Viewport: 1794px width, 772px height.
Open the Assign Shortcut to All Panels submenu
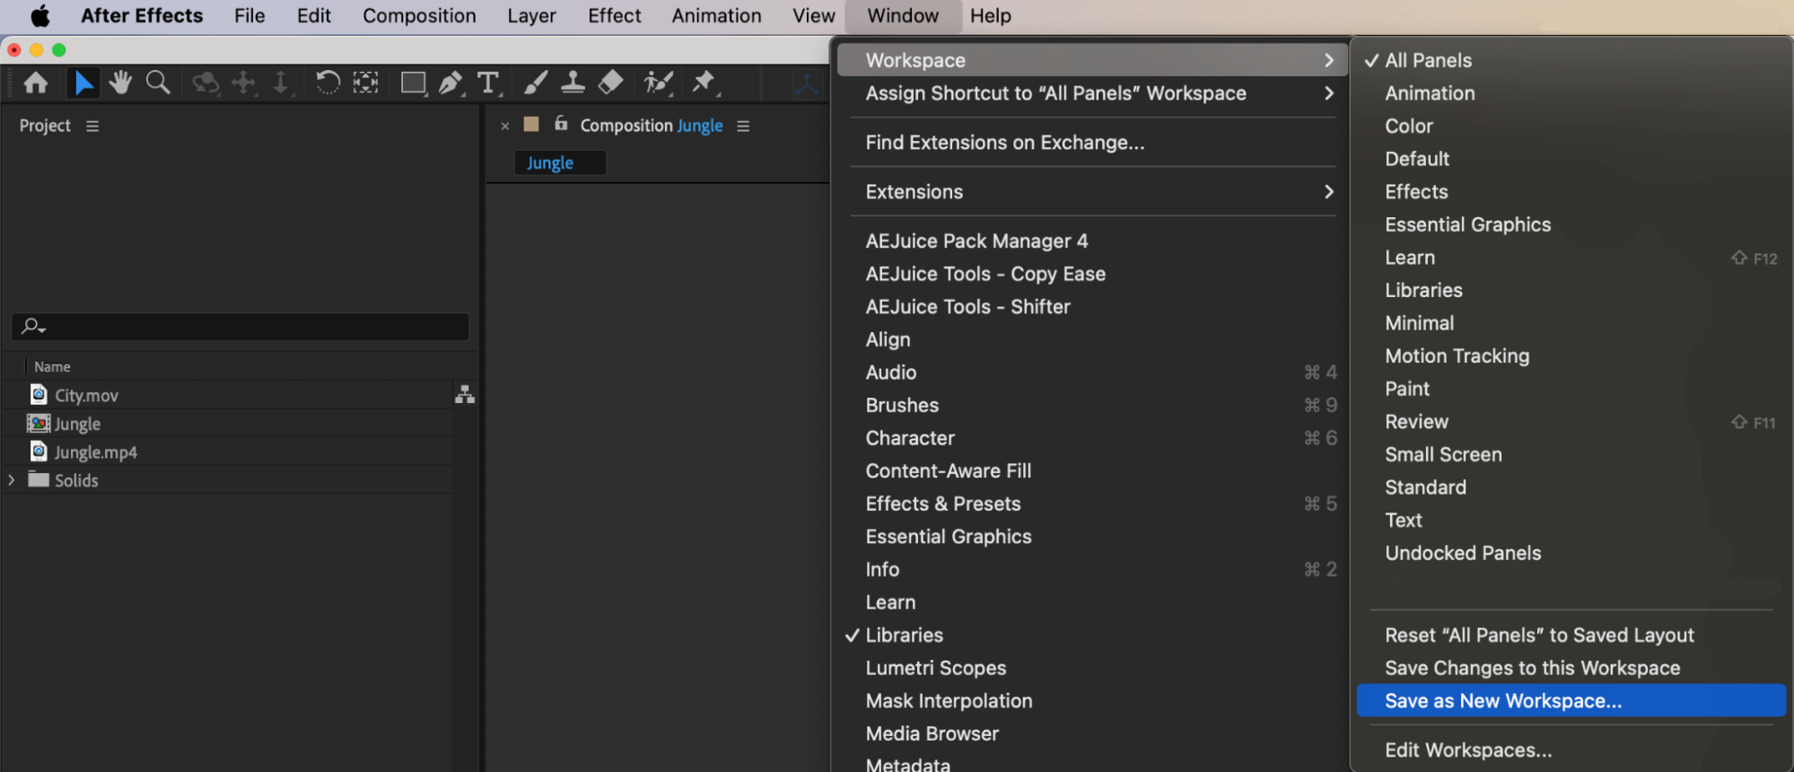click(x=1090, y=93)
